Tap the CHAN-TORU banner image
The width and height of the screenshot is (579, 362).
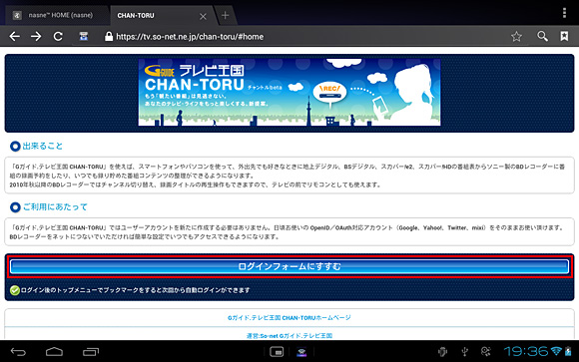tap(289, 92)
